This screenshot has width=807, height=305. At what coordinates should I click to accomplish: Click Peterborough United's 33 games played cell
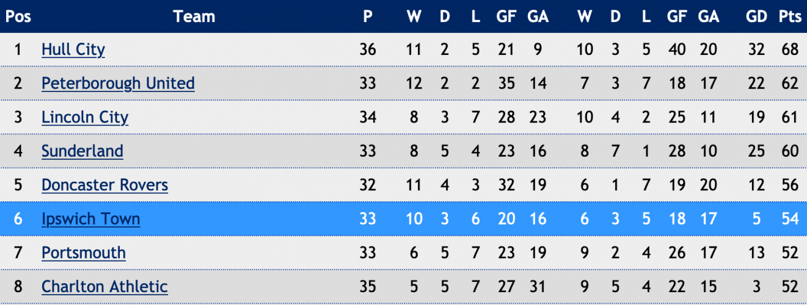368,83
